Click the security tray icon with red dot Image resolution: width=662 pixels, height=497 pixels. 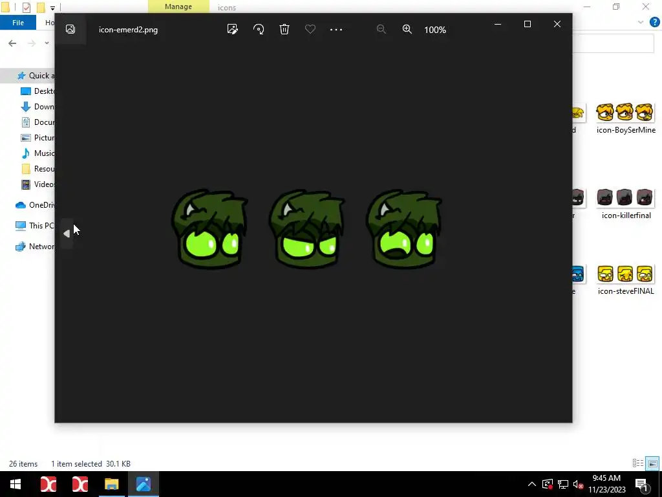(547, 484)
